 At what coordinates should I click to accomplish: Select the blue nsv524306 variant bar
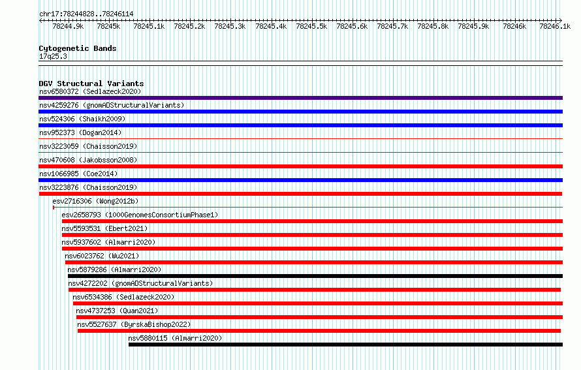point(300,125)
